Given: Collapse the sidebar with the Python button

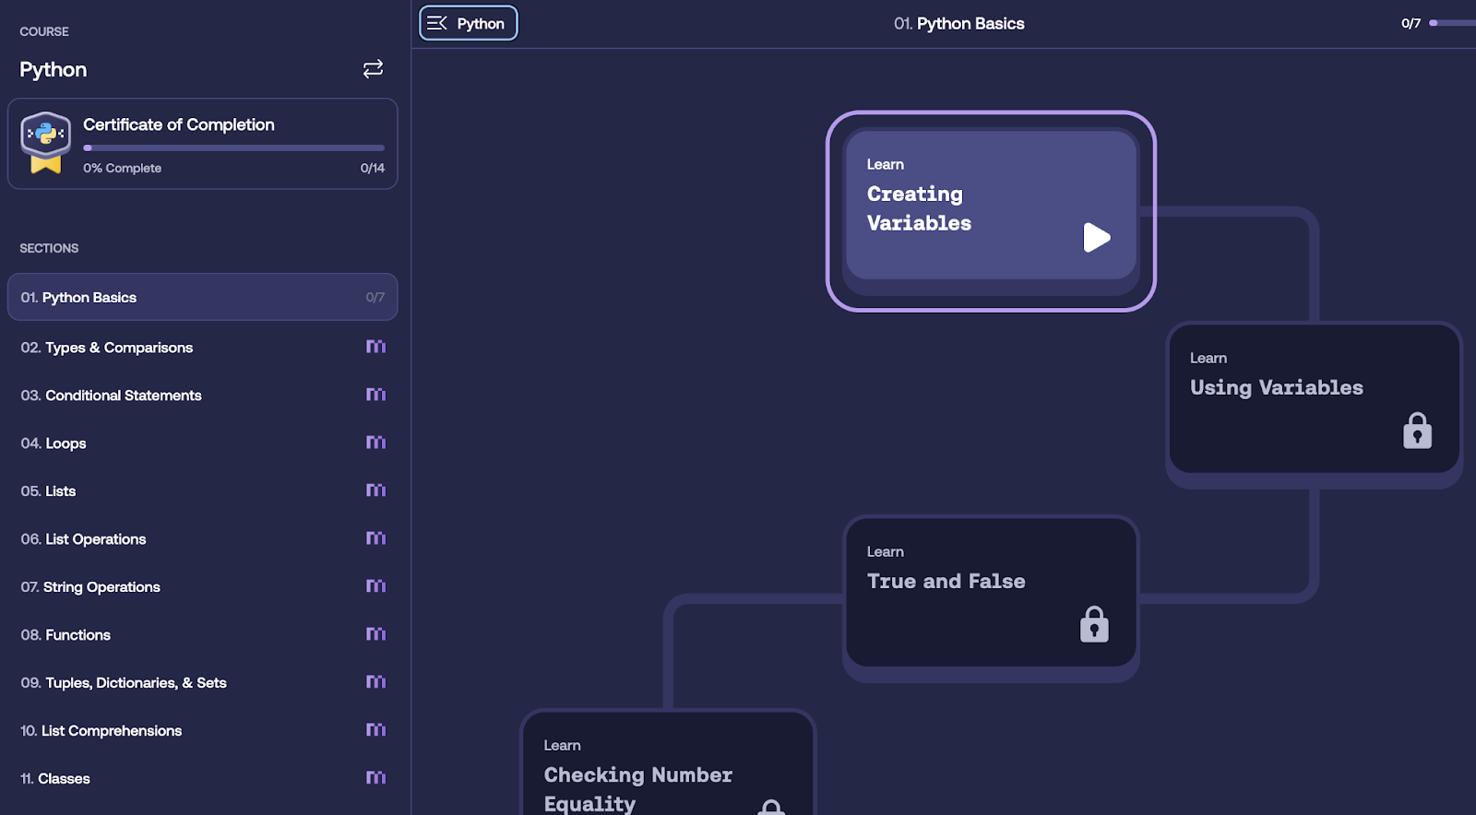Looking at the screenshot, I should [469, 23].
